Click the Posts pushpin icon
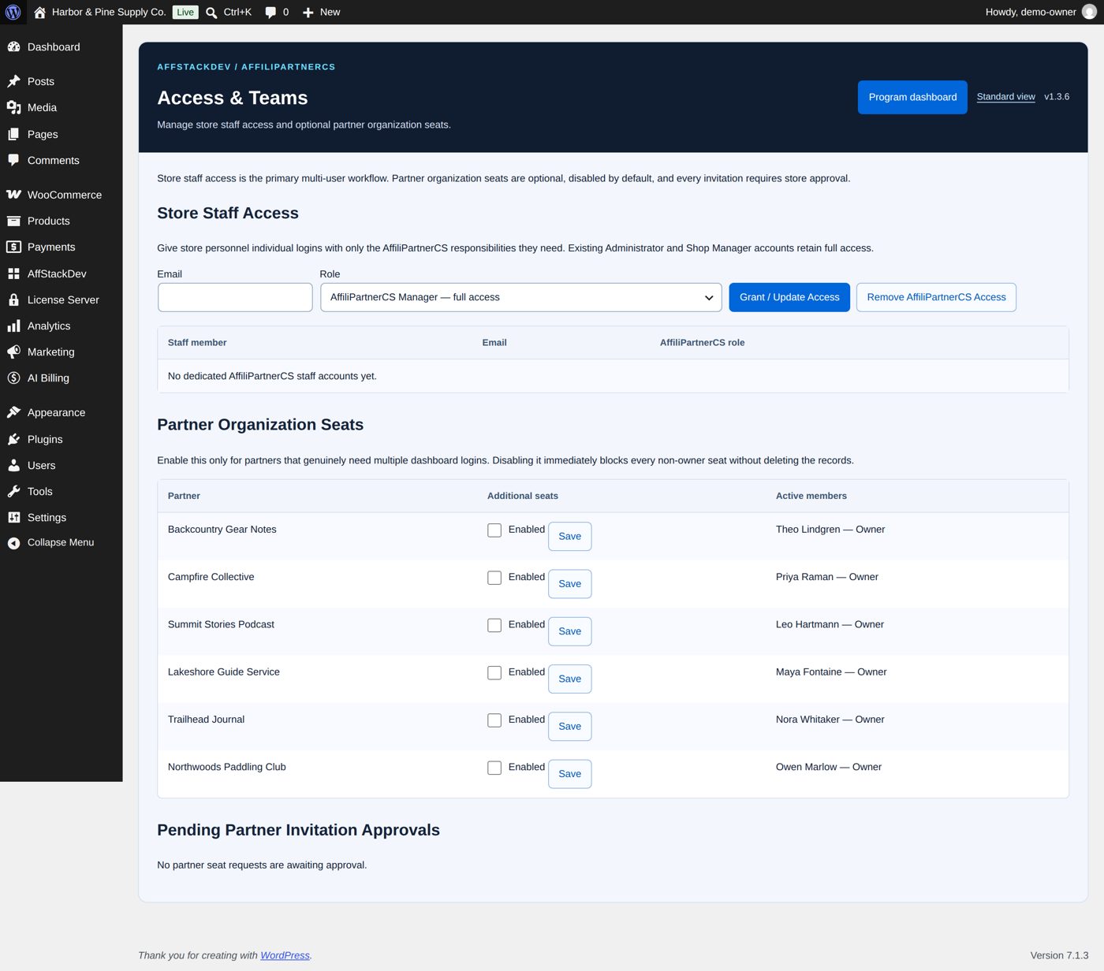Image resolution: width=1104 pixels, height=971 pixels. tap(13, 81)
